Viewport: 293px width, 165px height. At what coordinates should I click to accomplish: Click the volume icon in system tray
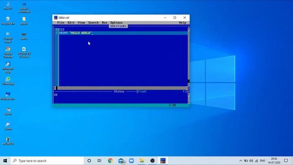tap(251, 161)
